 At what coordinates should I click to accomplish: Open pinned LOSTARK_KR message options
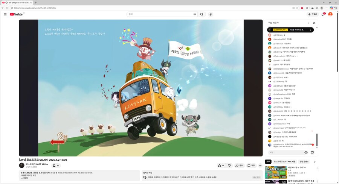tap(311, 30)
